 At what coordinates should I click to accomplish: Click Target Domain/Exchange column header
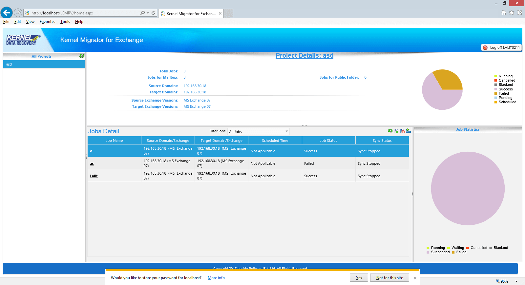tap(221, 141)
